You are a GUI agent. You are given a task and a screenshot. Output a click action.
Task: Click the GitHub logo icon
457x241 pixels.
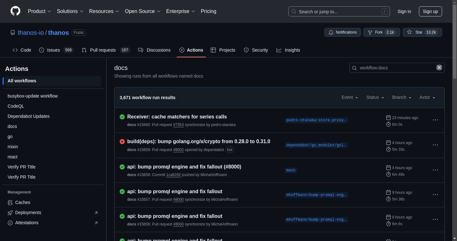tap(15, 11)
